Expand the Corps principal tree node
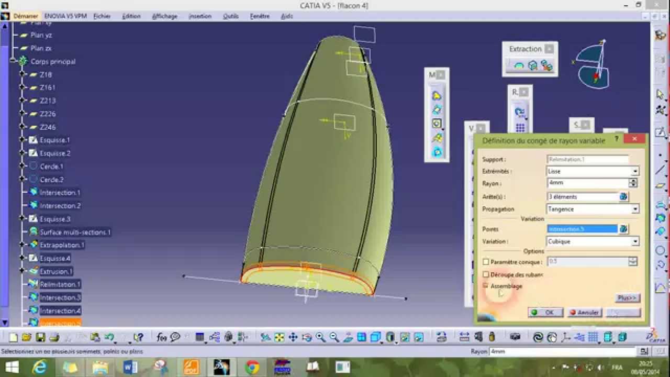The width and height of the screenshot is (670, 377). click(x=14, y=61)
